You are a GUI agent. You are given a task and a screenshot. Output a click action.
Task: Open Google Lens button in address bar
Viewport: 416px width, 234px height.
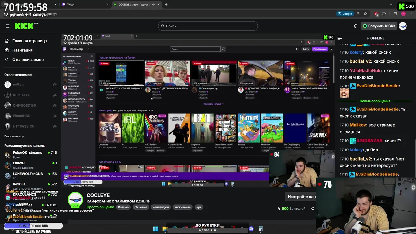[345, 14]
